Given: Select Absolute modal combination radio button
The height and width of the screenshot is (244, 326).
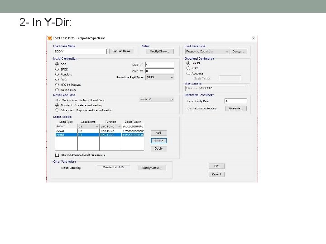Looking at the screenshot, I should point(57,74).
